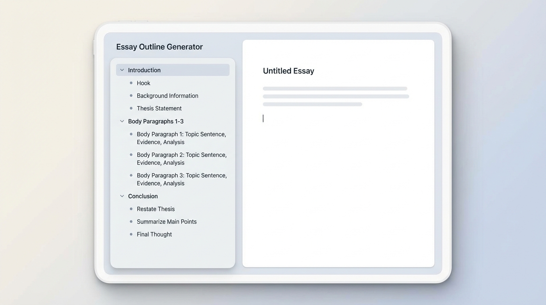
Task: Collapse the Introduction section
Action: click(122, 69)
